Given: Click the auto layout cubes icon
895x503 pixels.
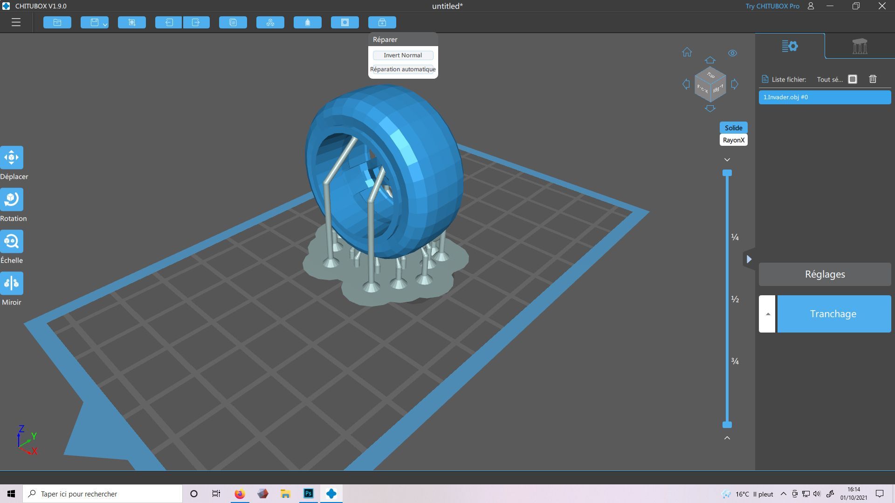Looking at the screenshot, I should [x=270, y=22].
